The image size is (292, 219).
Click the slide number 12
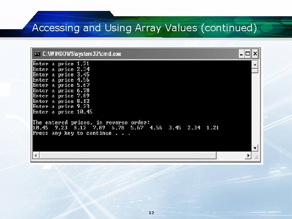pyautogui.click(x=151, y=213)
